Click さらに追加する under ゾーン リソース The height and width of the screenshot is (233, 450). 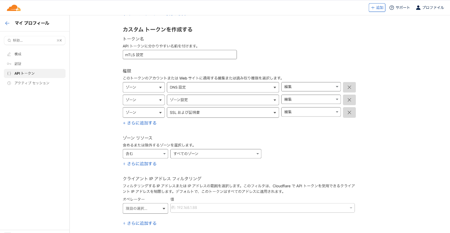pos(140,164)
